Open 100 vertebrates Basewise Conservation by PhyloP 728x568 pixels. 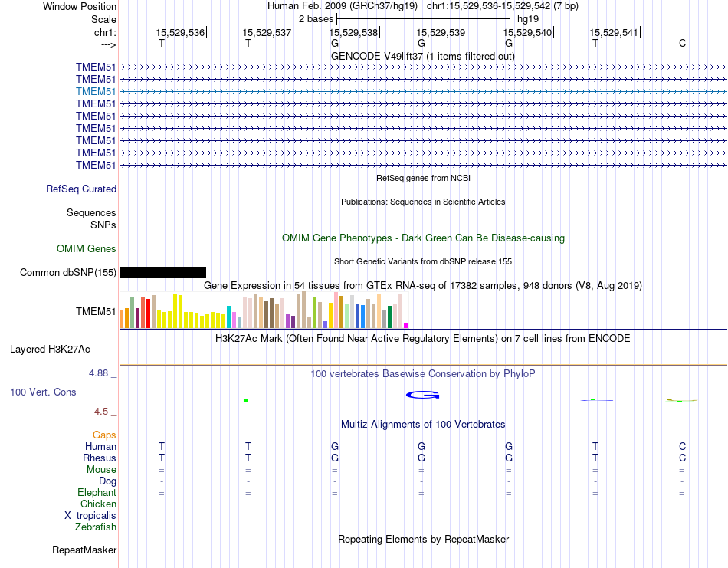(x=423, y=374)
